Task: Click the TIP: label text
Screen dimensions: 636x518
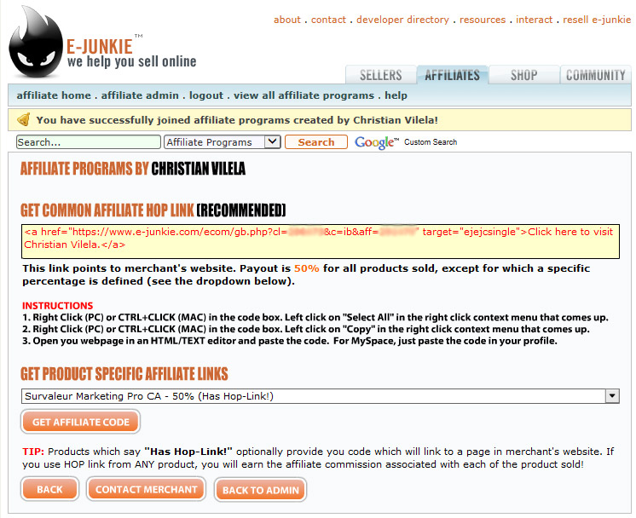Action: tap(33, 452)
